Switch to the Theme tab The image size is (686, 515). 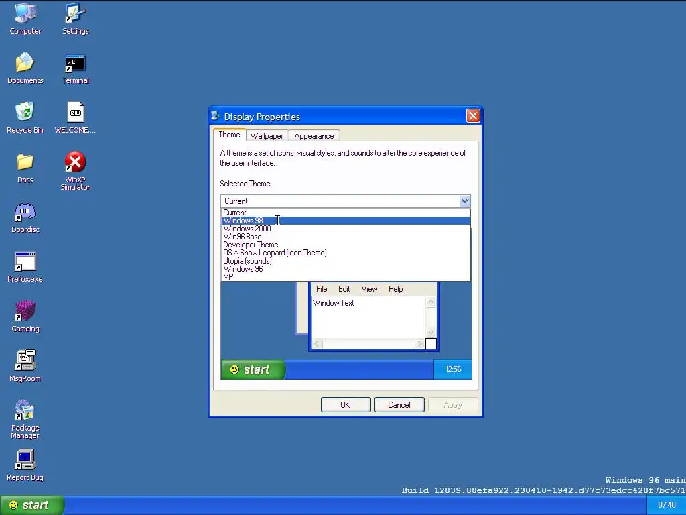click(229, 135)
